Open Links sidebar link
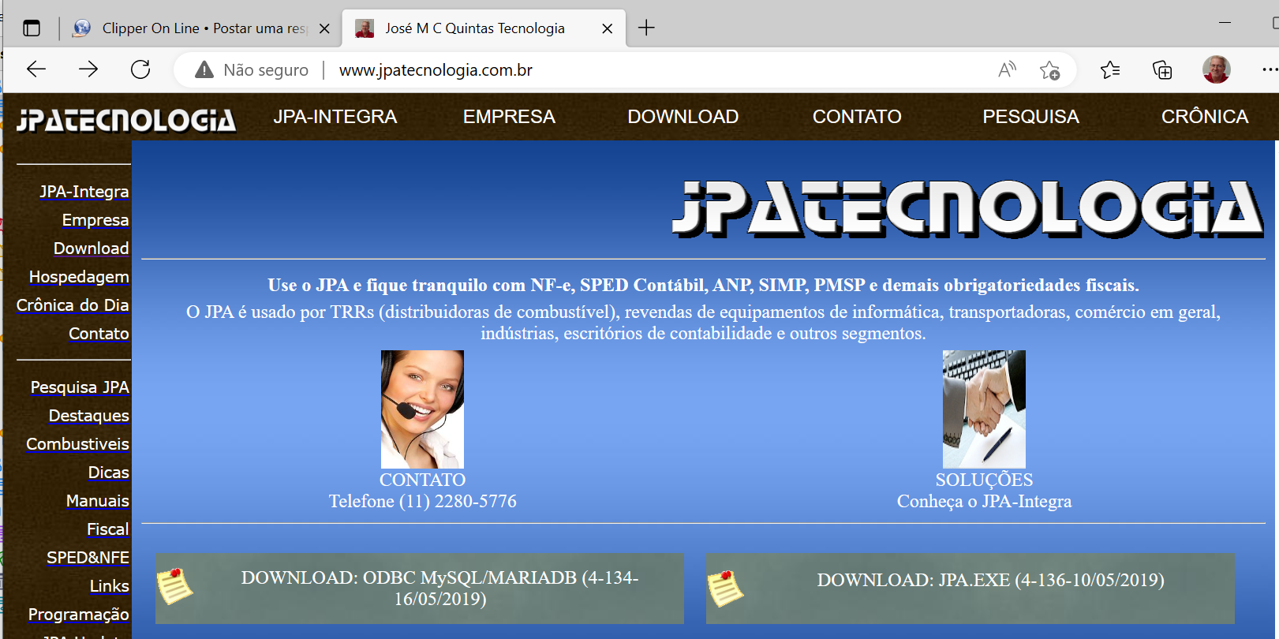 coord(110,586)
